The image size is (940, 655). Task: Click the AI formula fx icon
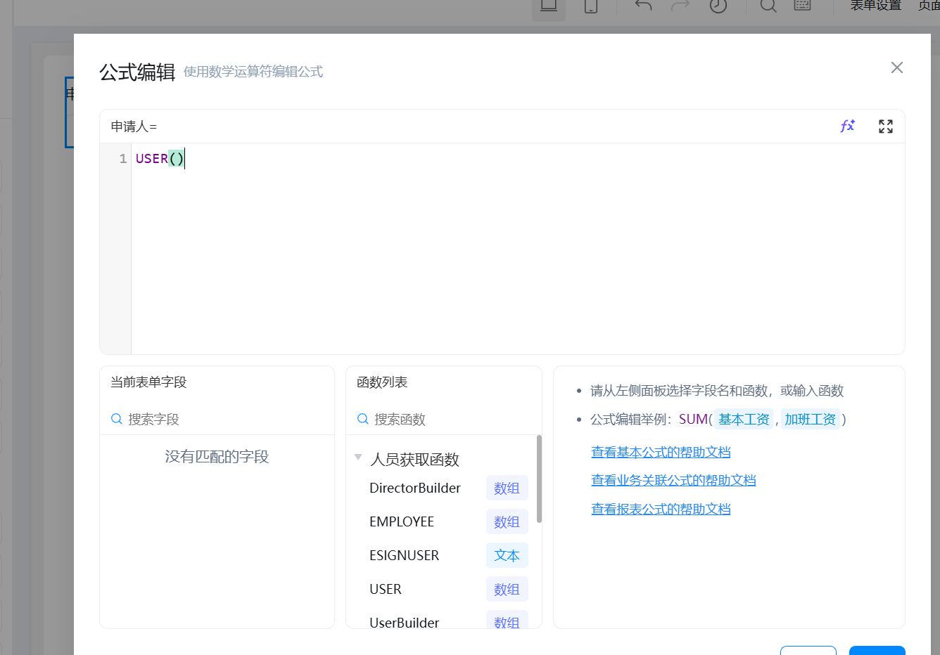click(847, 127)
